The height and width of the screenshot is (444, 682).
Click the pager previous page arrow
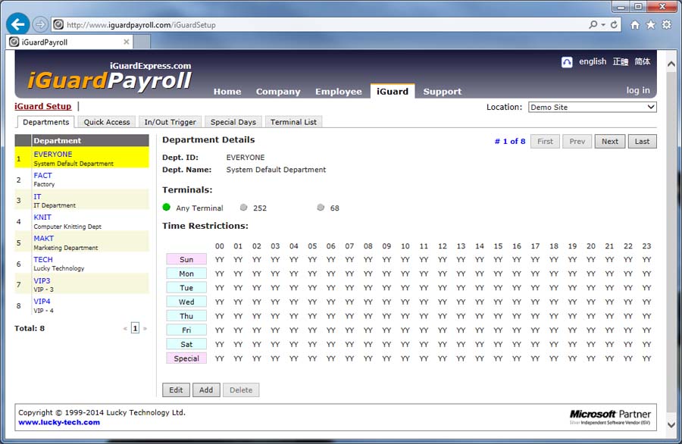[125, 329]
